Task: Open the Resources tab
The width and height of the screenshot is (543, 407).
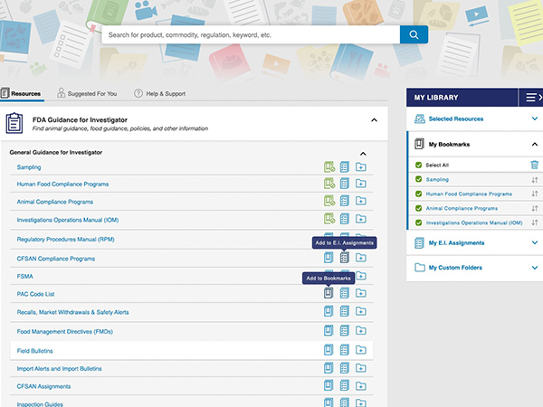Action: (21, 93)
